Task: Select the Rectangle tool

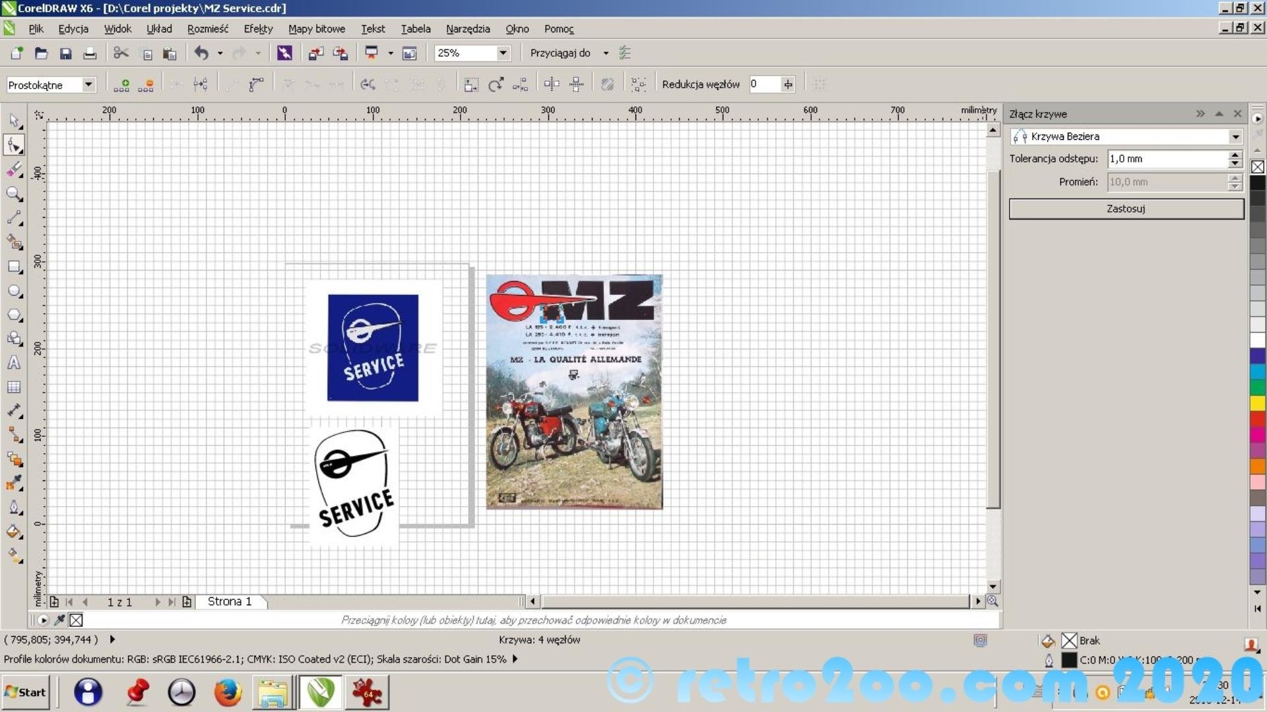Action: click(x=14, y=267)
